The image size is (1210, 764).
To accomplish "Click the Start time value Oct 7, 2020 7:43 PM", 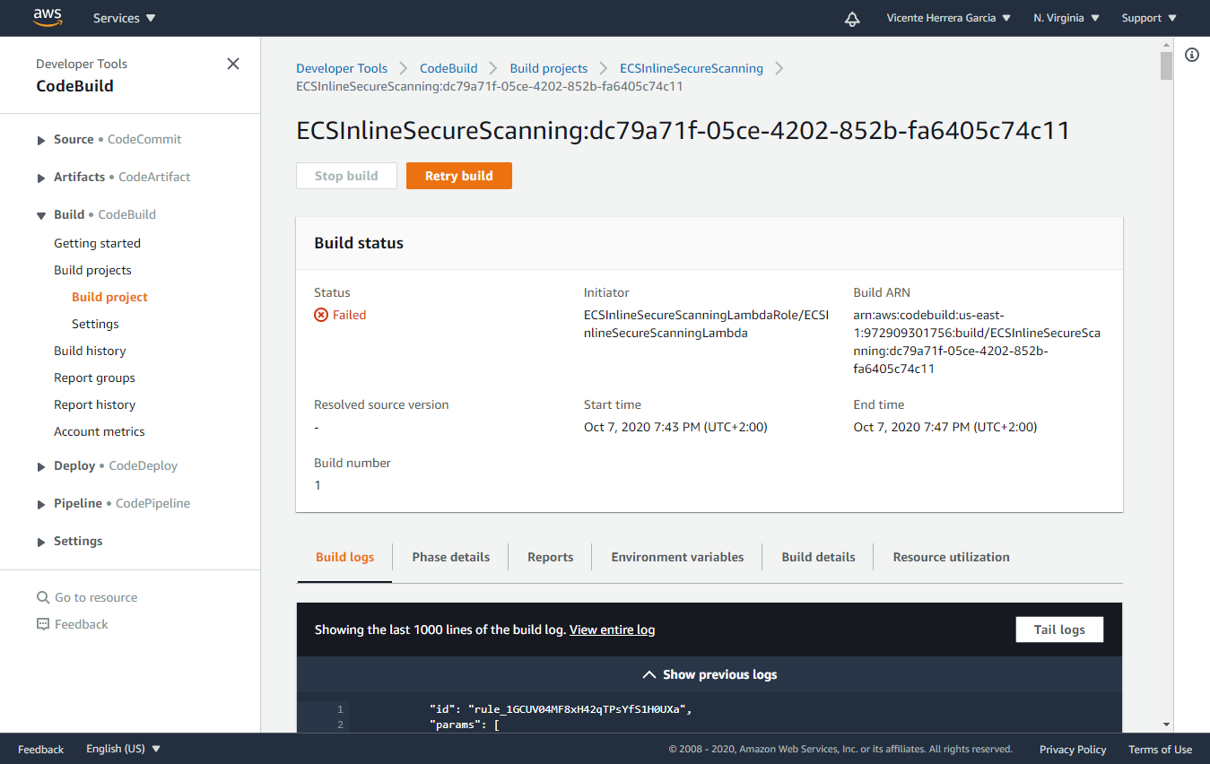I will (x=675, y=427).
